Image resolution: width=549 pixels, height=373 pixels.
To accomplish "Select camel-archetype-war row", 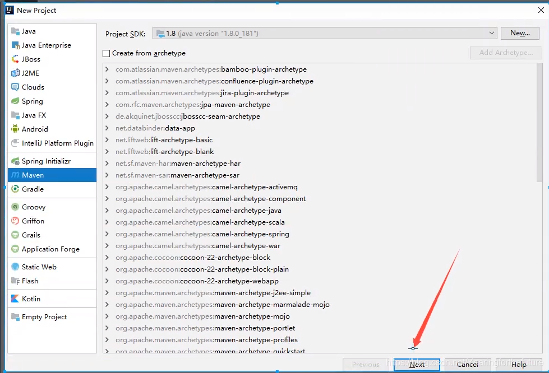I will click(x=320, y=246).
